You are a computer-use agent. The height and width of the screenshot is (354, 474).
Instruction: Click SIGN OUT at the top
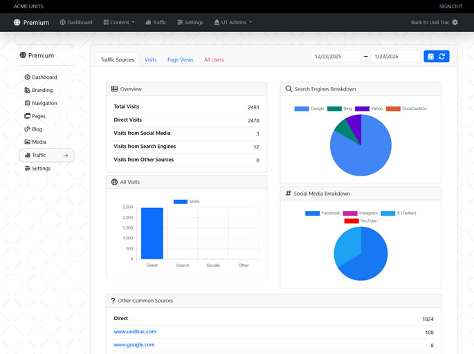point(450,6)
